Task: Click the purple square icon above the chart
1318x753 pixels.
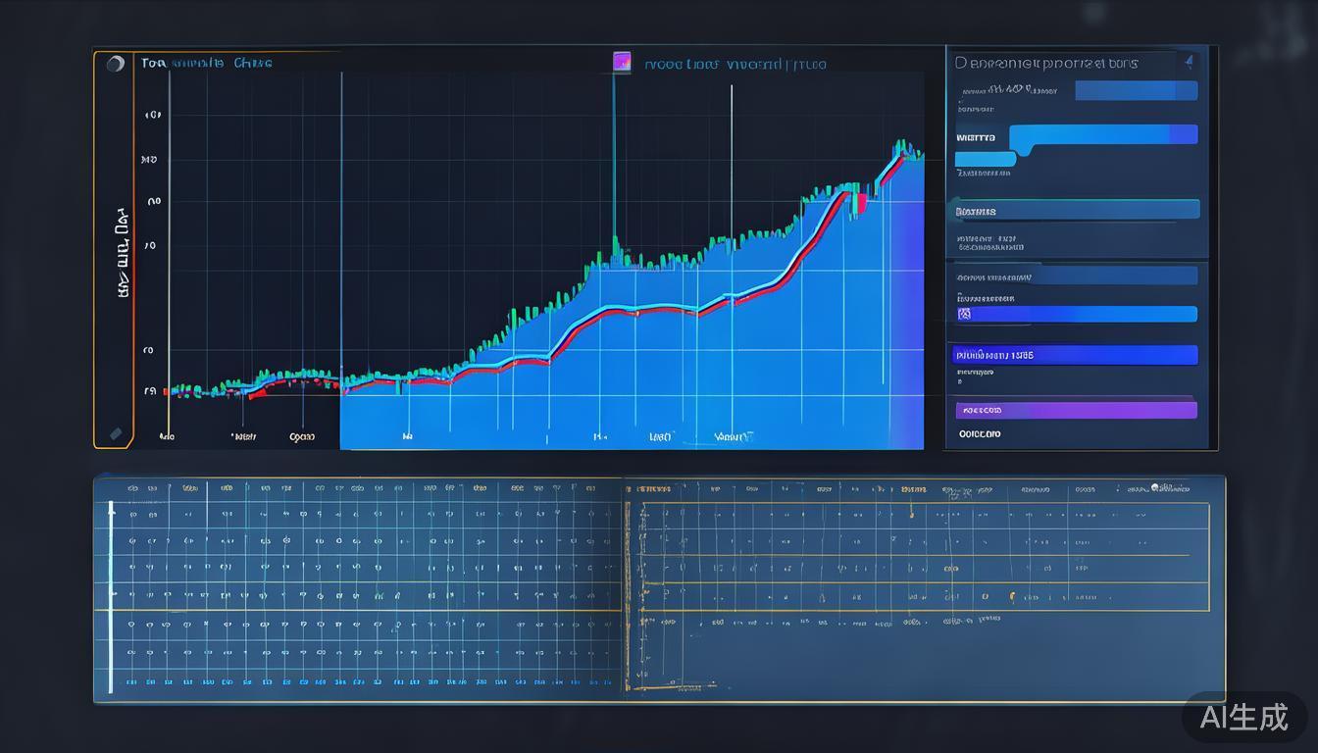Action: coord(622,62)
